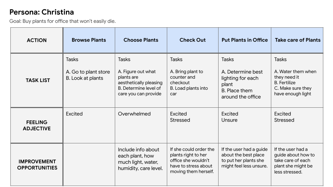
Task: Click the empty Browse Plants improvement cell
Action: 89,164
